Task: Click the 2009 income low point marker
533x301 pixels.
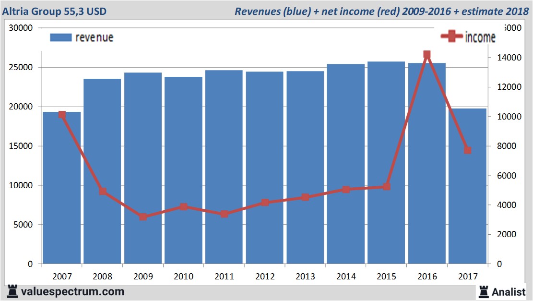Action: coord(143,217)
